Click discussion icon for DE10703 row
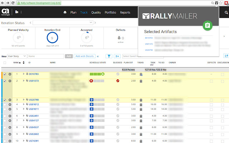The width and height of the screenshot is (229, 143). coord(223,74)
